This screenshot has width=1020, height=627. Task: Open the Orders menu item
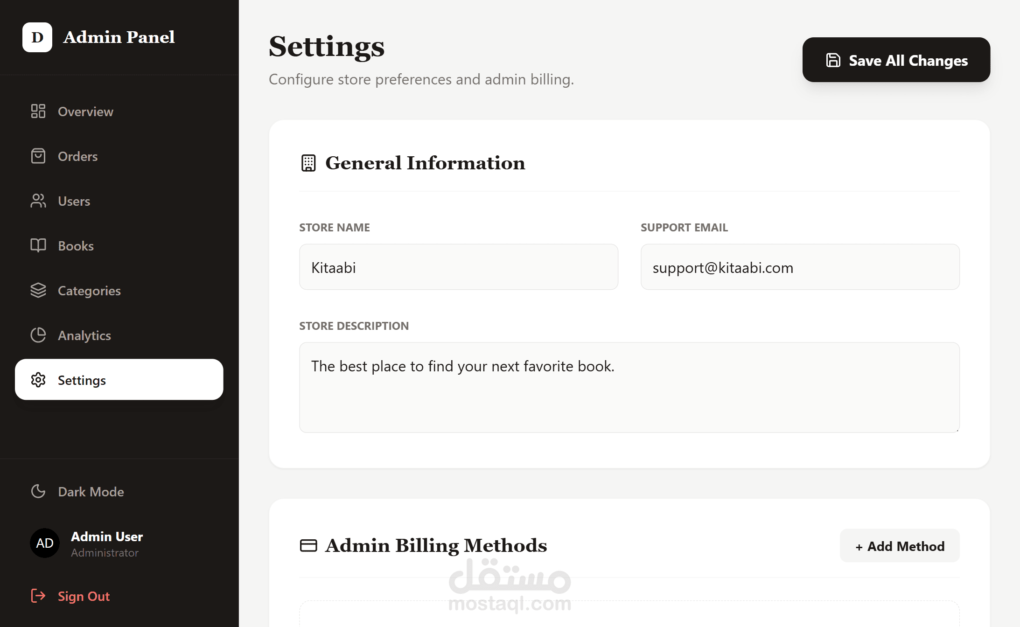[78, 156]
